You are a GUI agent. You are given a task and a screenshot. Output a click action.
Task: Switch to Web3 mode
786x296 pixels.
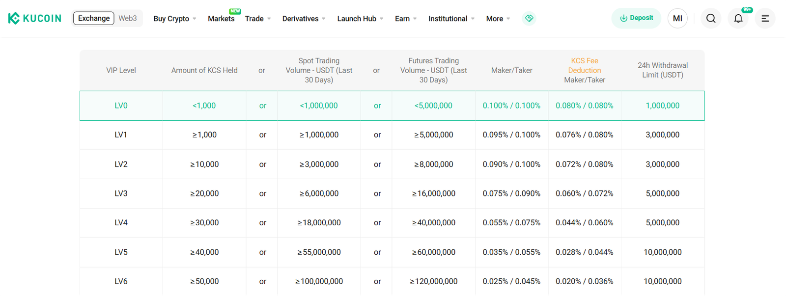pos(128,18)
